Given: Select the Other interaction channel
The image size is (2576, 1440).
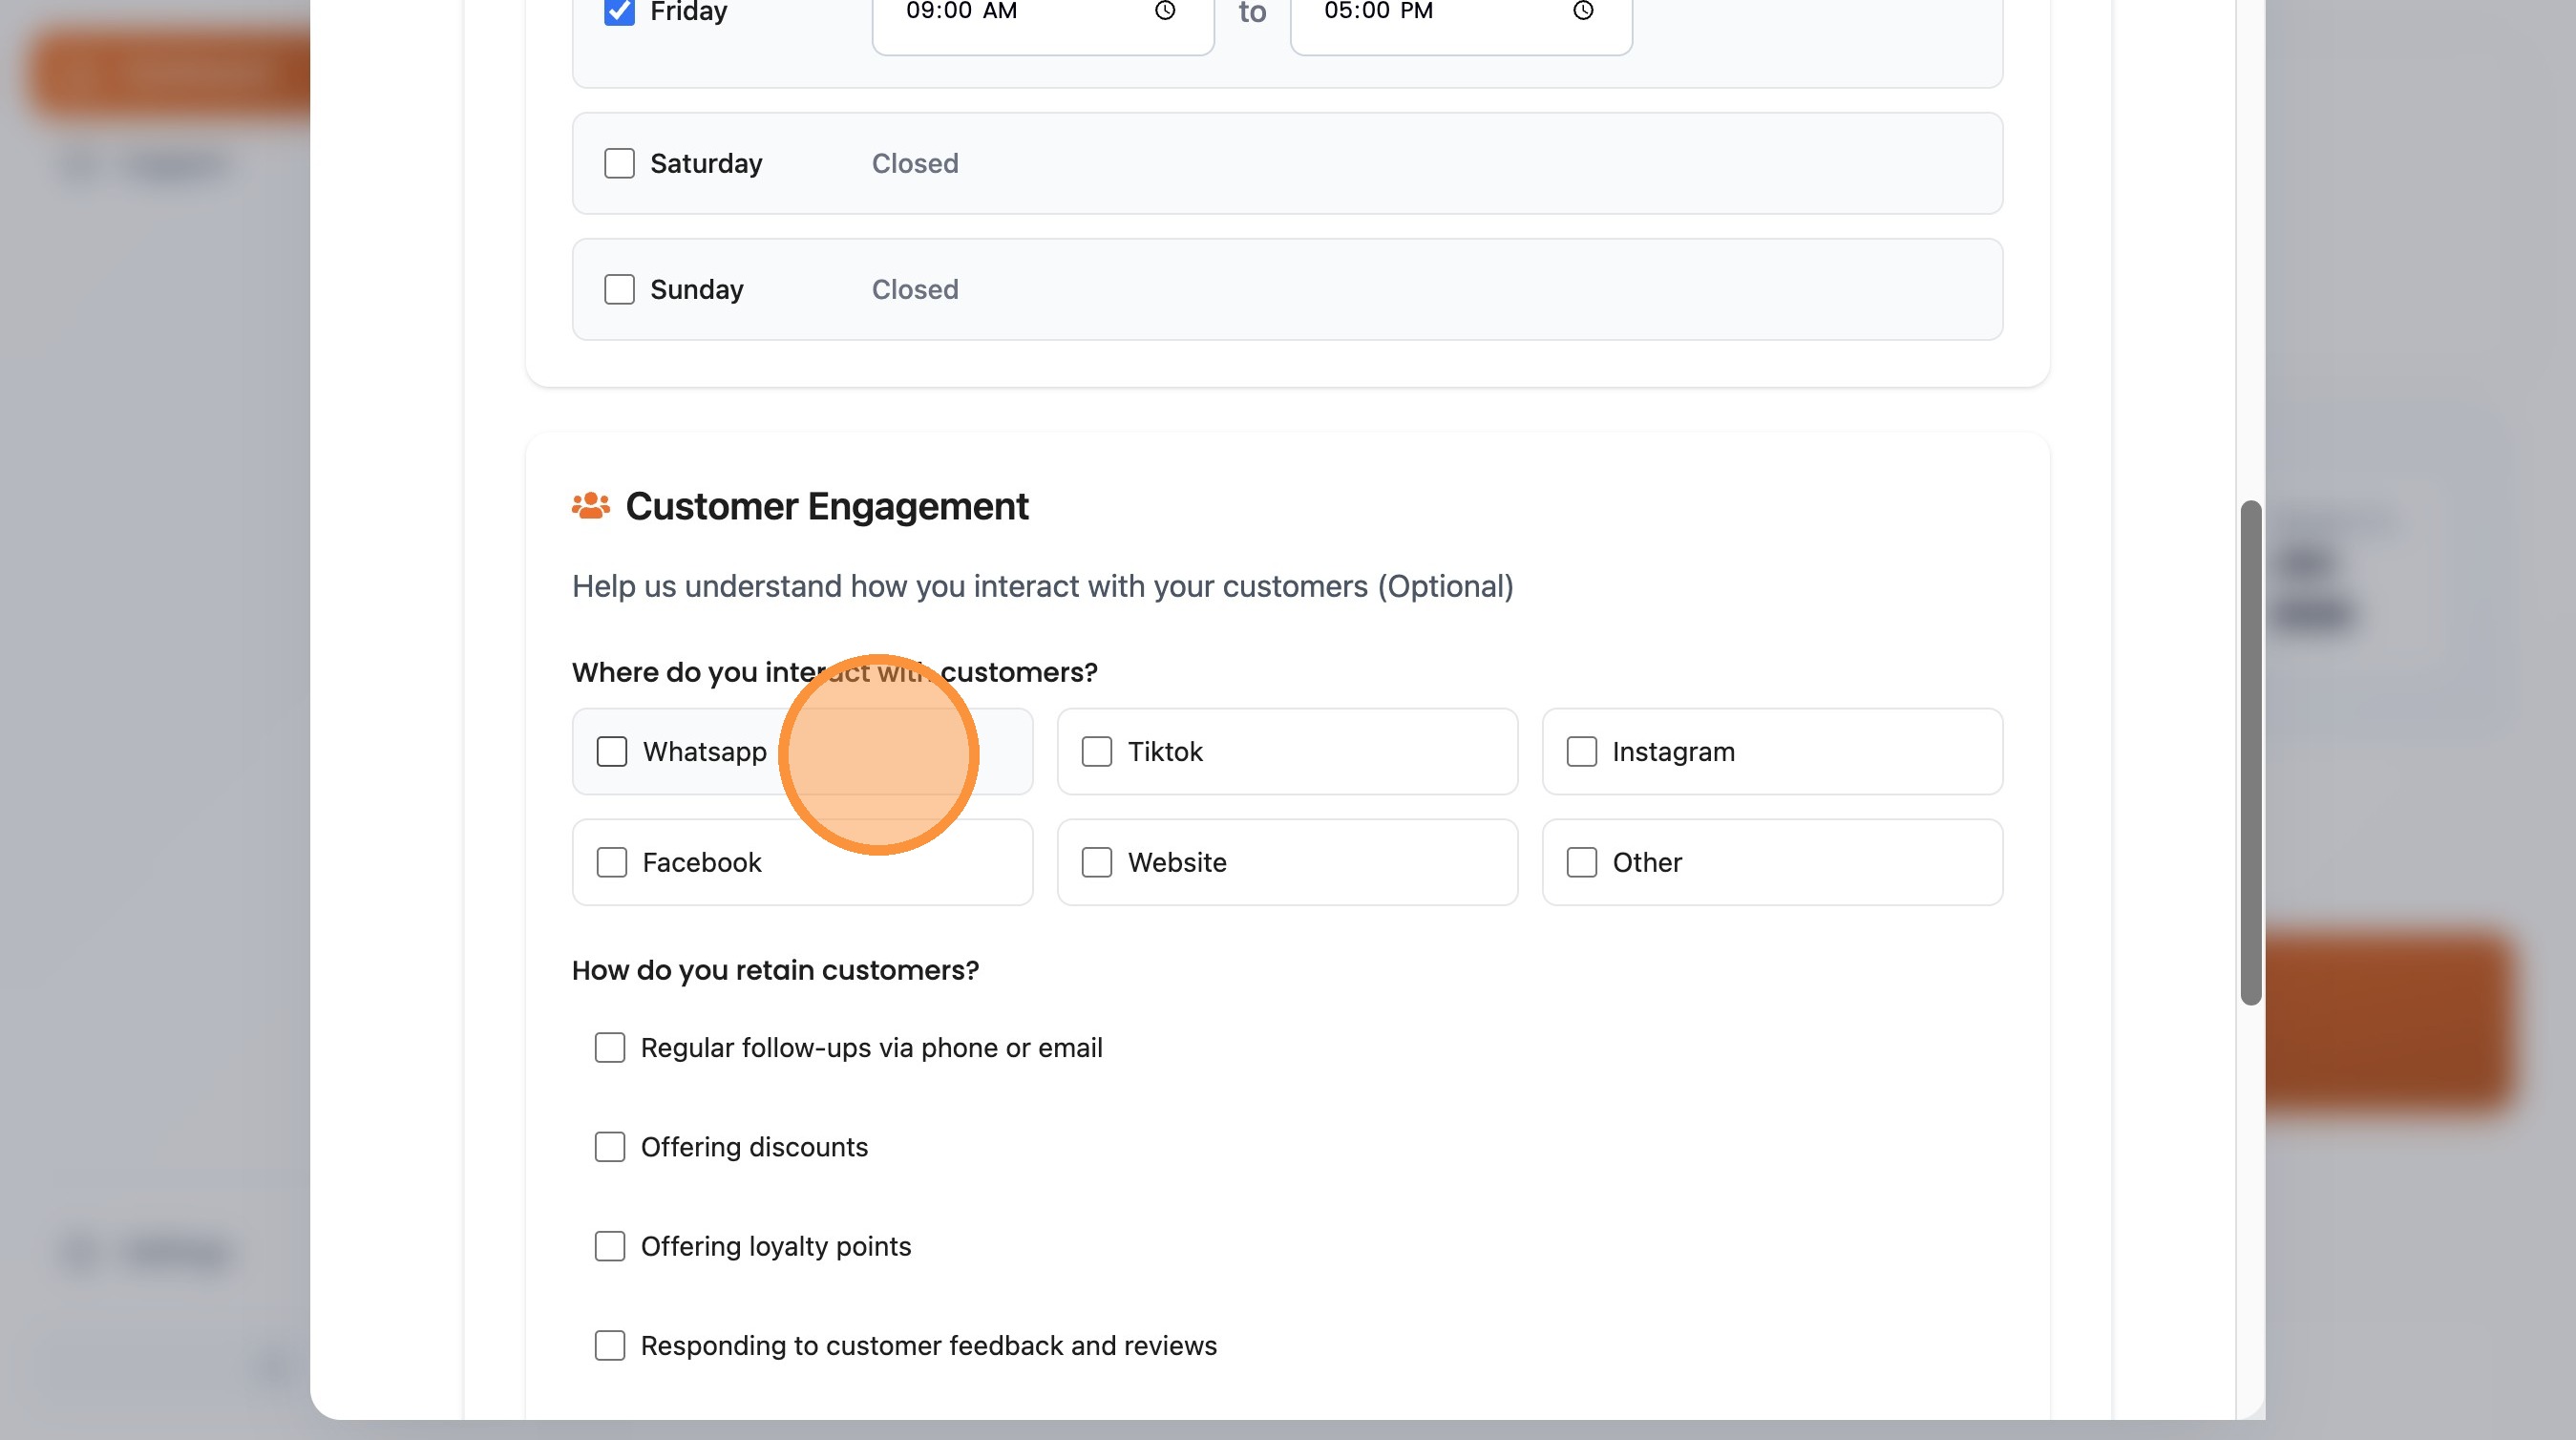Looking at the screenshot, I should (1582, 861).
